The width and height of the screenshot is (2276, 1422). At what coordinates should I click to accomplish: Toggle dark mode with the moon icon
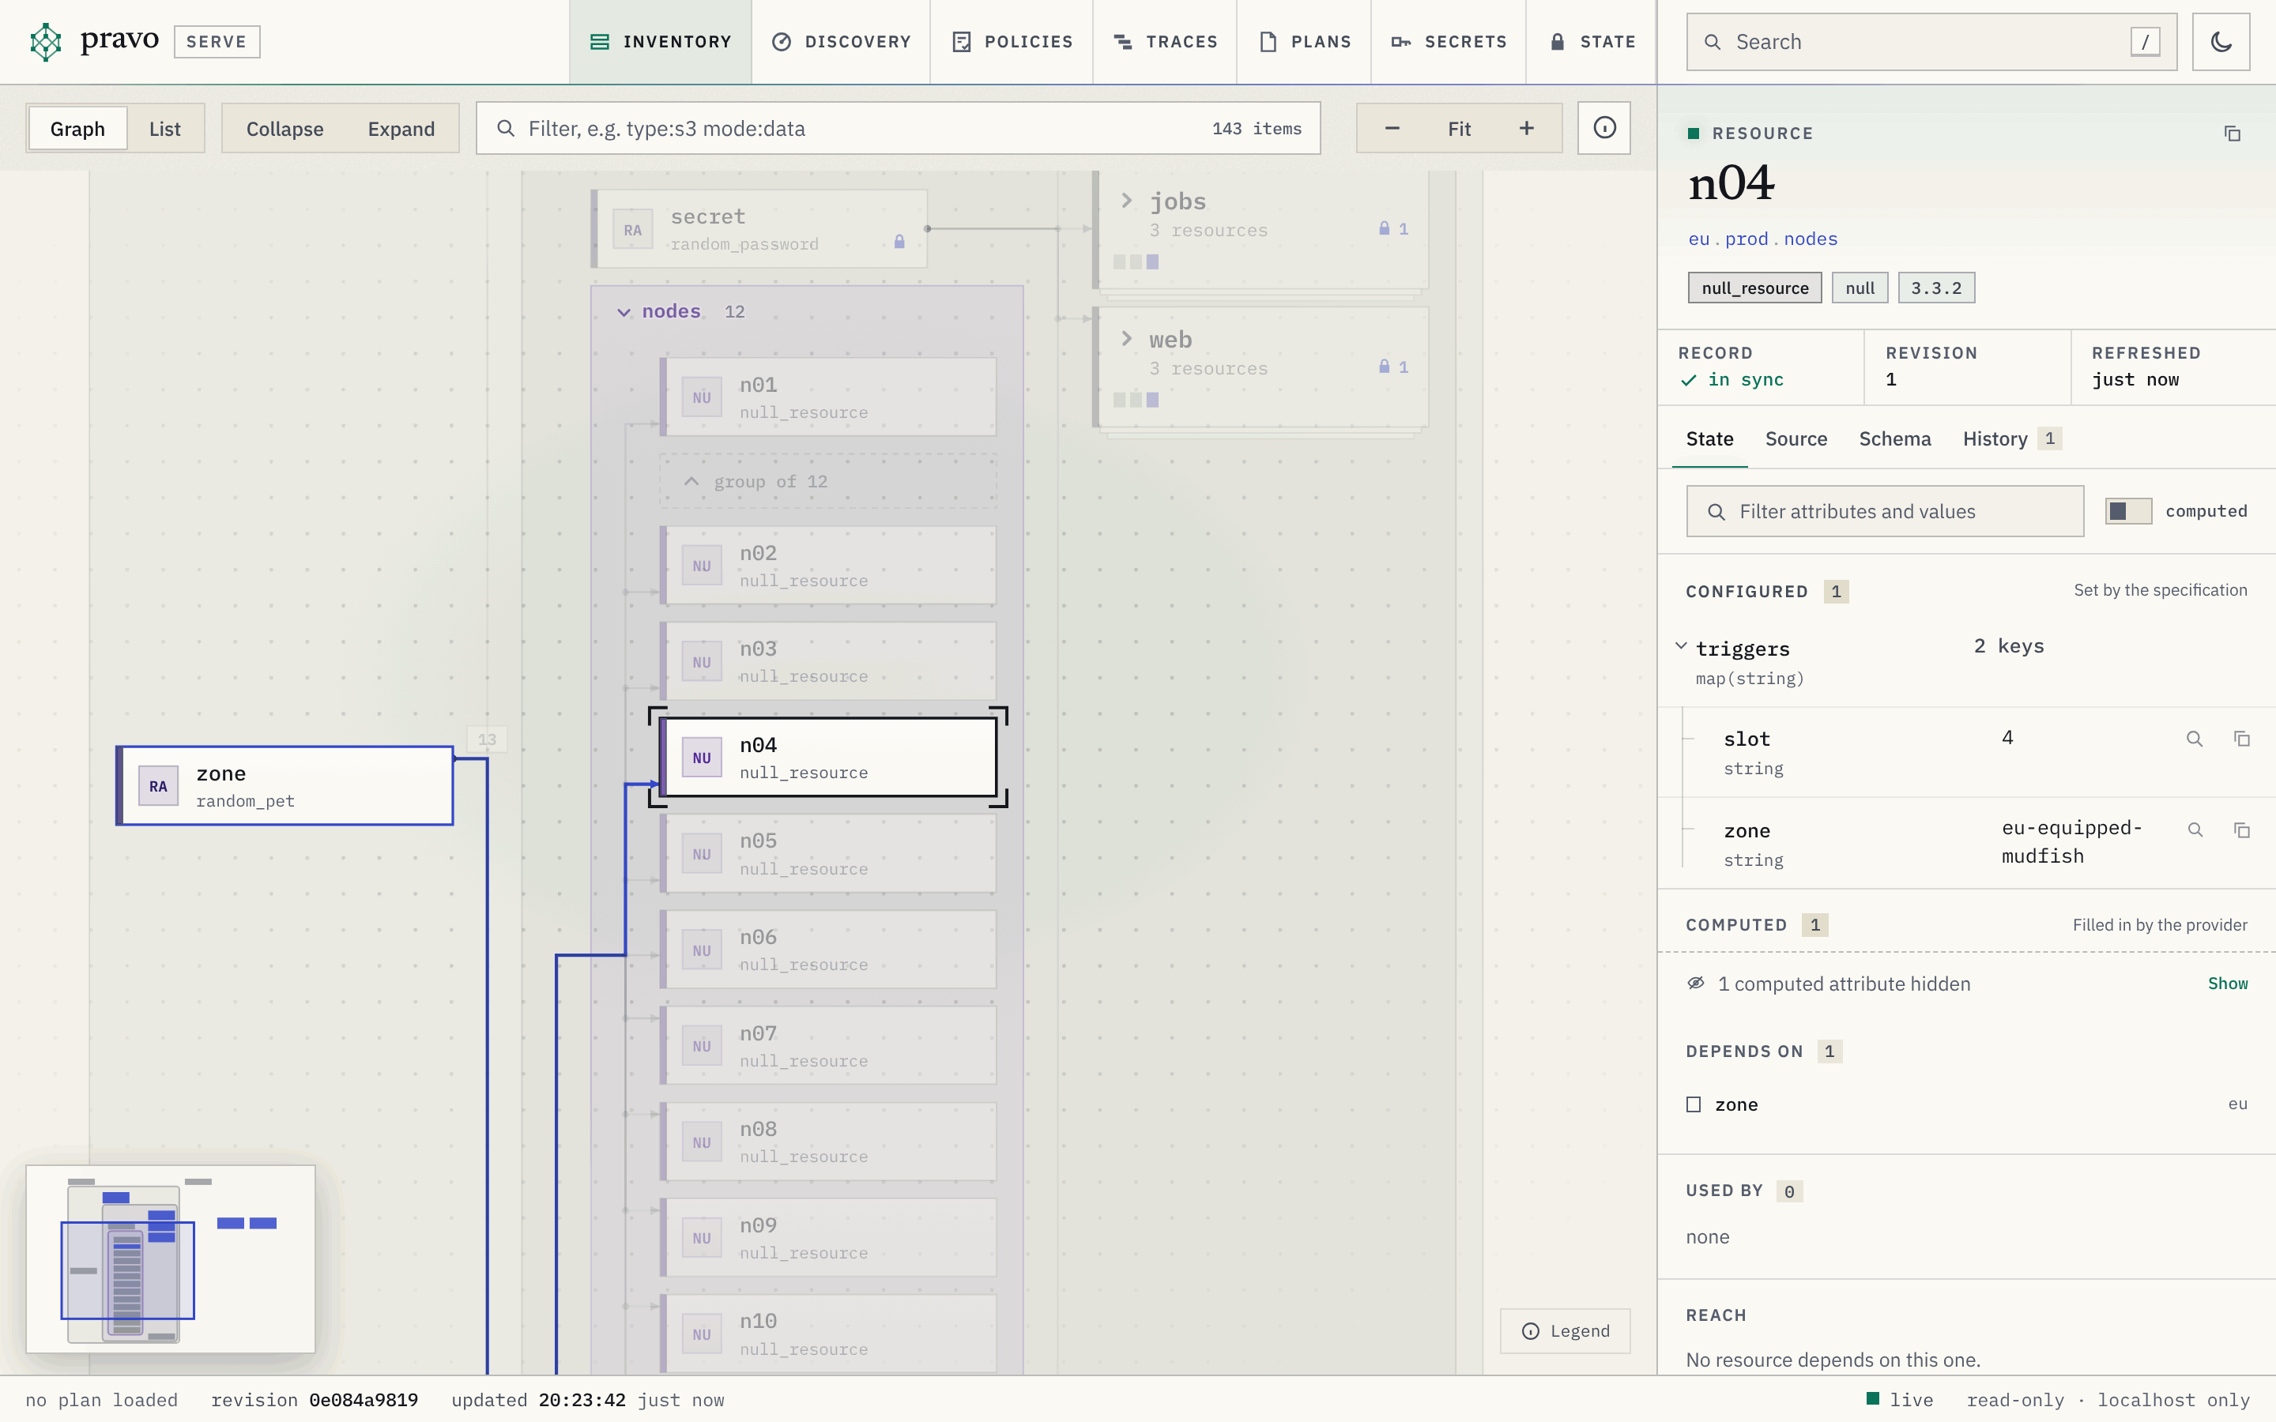pyautogui.click(x=2221, y=41)
